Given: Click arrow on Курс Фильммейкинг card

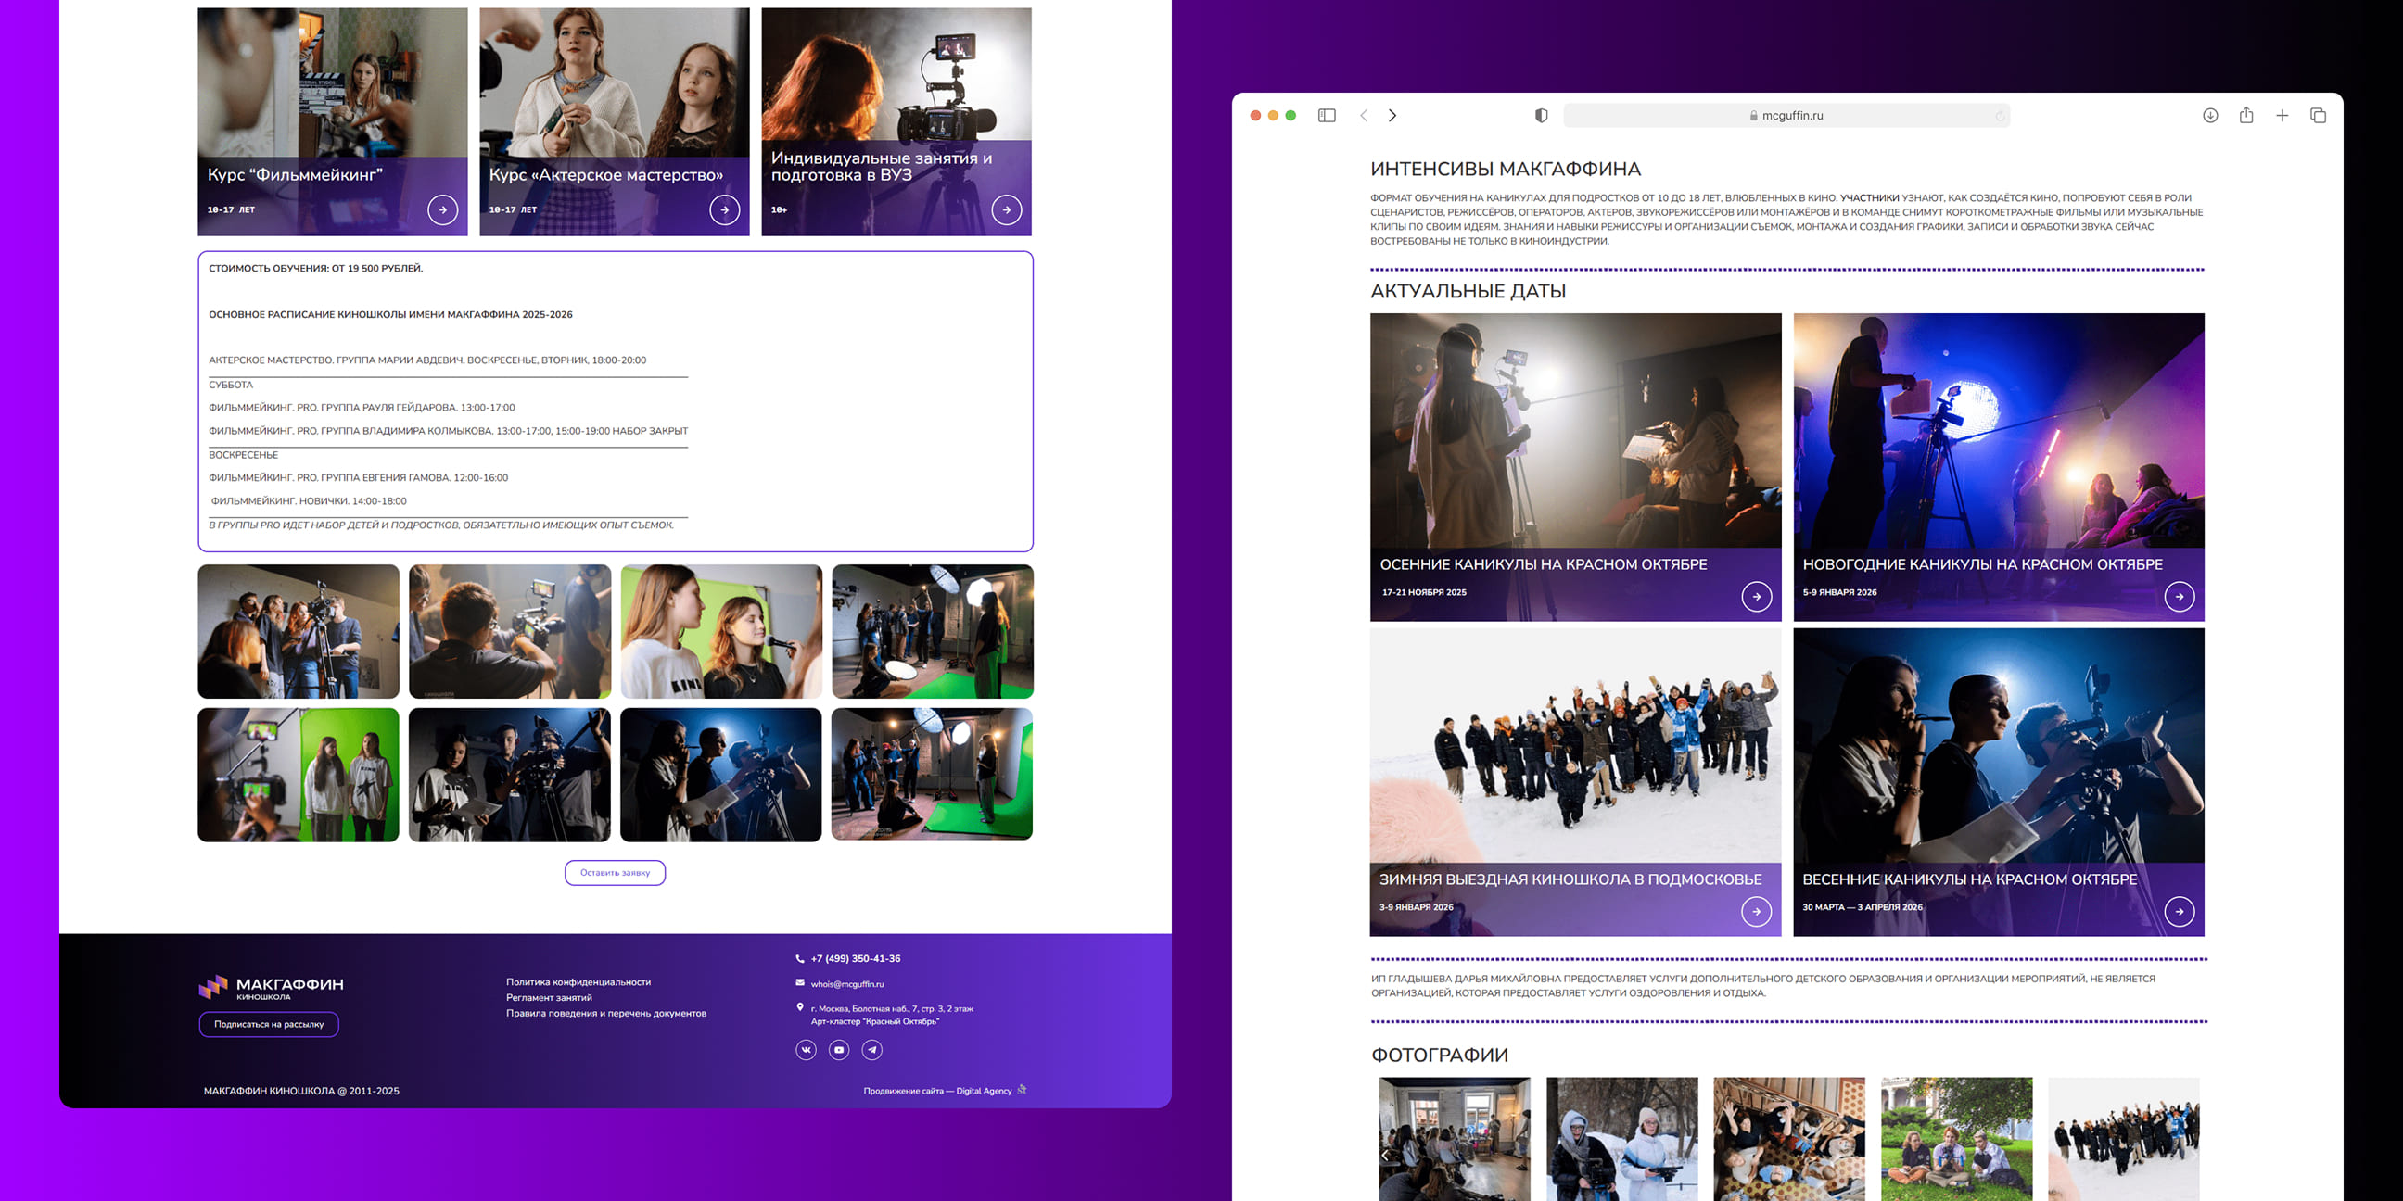Looking at the screenshot, I should [443, 209].
